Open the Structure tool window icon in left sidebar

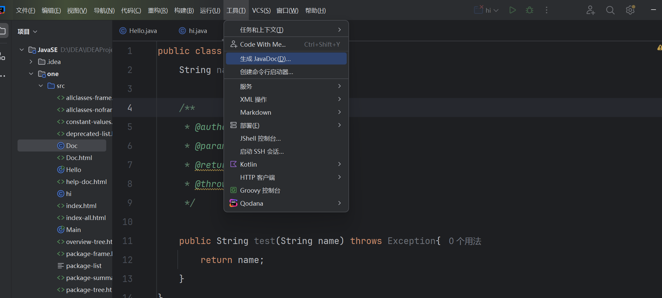pos(3,56)
